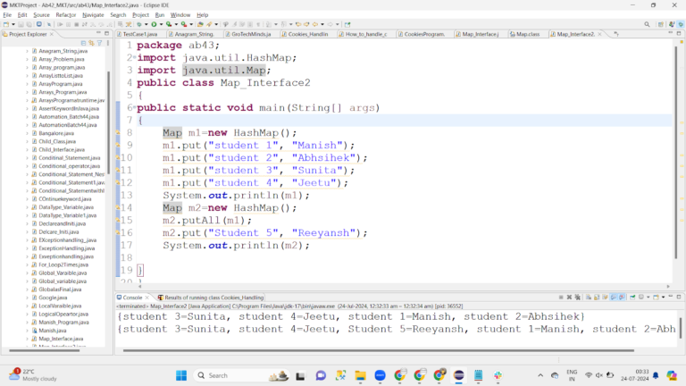The width and height of the screenshot is (686, 386).
Task: Open Windows Start menu on taskbar
Action: [180, 375]
